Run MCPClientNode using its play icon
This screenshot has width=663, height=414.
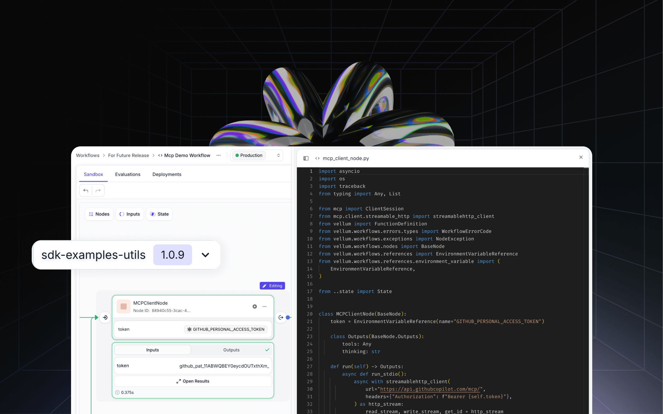click(x=255, y=306)
